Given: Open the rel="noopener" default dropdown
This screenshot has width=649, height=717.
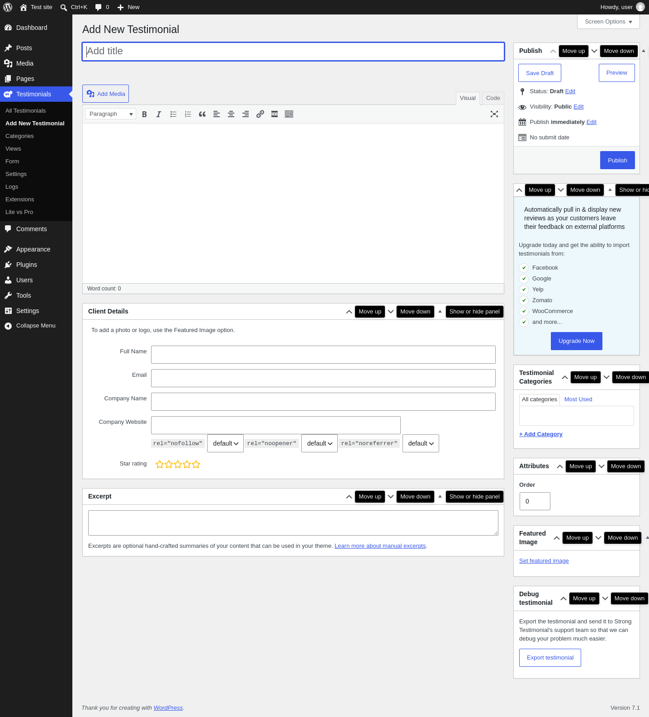Looking at the screenshot, I should click(319, 443).
